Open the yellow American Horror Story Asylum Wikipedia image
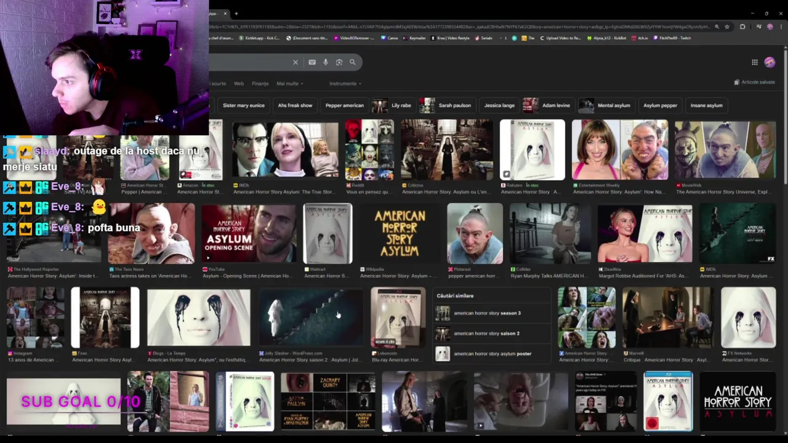Image resolution: width=788 pixels, height=443 pixels. (x=400, y=234)
